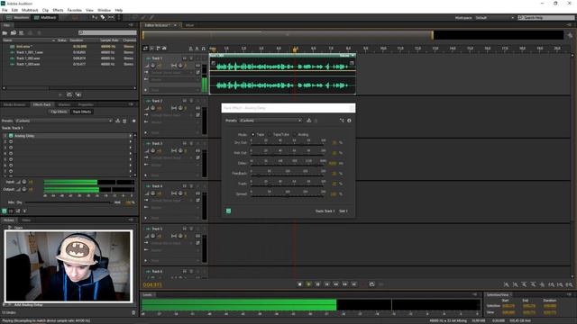The image size is (577, 324).
Task: Open the Multitrack menu
Action: tap(30, 10)
